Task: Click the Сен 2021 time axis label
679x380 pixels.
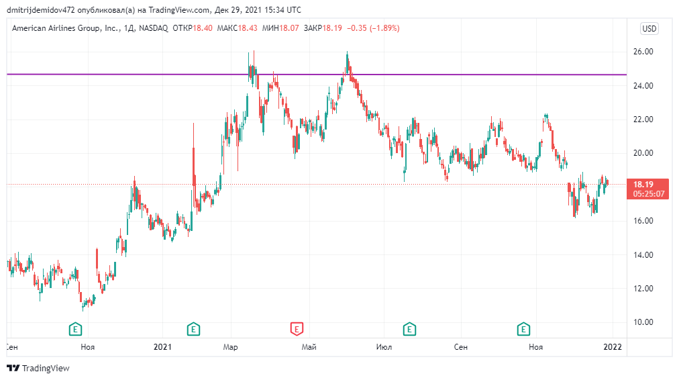Action: pos(460,347)
